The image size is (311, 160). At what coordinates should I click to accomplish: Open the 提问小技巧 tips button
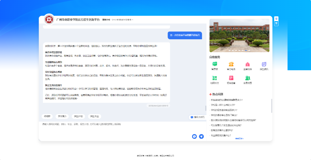pos(198,117)
